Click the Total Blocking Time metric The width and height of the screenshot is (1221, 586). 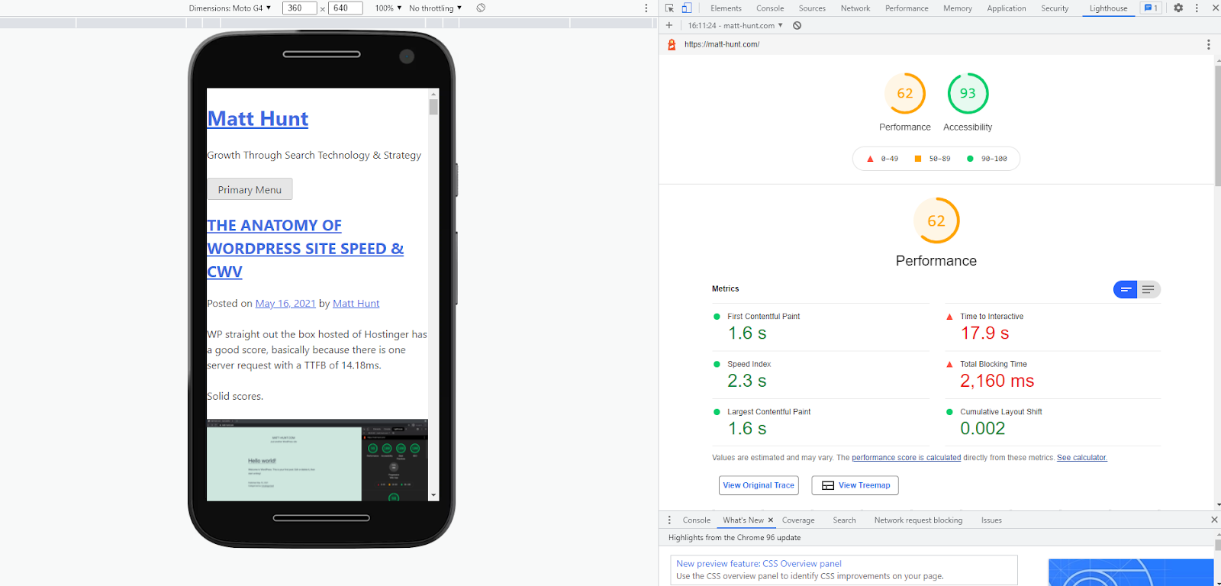pyautogui.click(x=1053, y=375)
